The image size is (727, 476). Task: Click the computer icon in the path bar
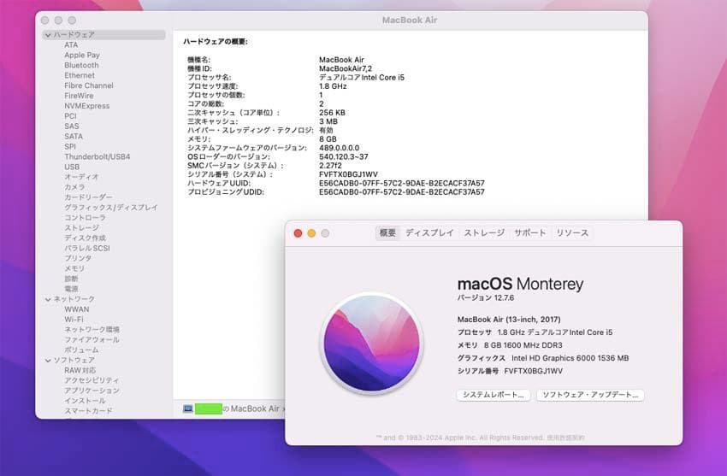(x=188, y=408)
